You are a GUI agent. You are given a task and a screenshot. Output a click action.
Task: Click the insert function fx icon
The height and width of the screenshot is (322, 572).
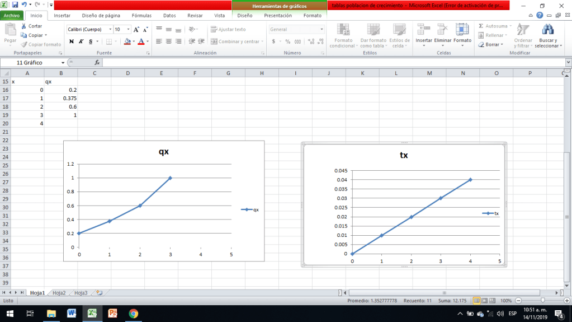pyautogui.click(x=97, y=63)
